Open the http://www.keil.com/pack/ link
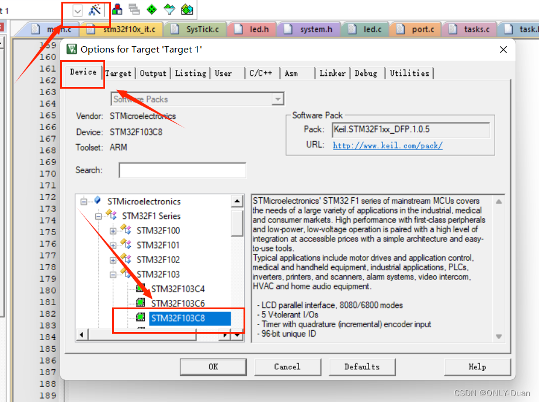Image resolution: width=539 pixels, height=402 pixels. click(x=387, y=146)
